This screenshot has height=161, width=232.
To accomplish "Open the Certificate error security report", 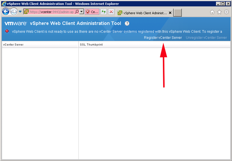I will (92, 12).
